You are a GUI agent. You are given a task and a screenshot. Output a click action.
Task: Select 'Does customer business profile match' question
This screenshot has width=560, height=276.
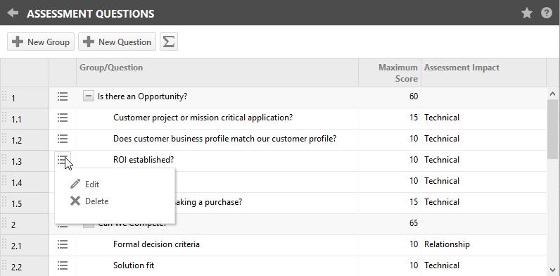click(x=224, y=139)
